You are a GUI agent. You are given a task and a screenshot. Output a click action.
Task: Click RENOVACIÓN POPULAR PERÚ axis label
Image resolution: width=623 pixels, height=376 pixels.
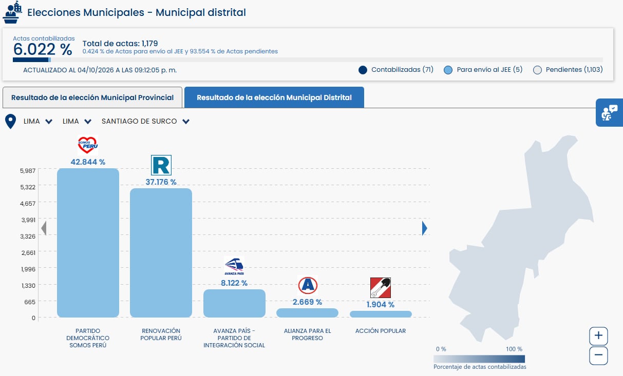(x=161, y=334)
